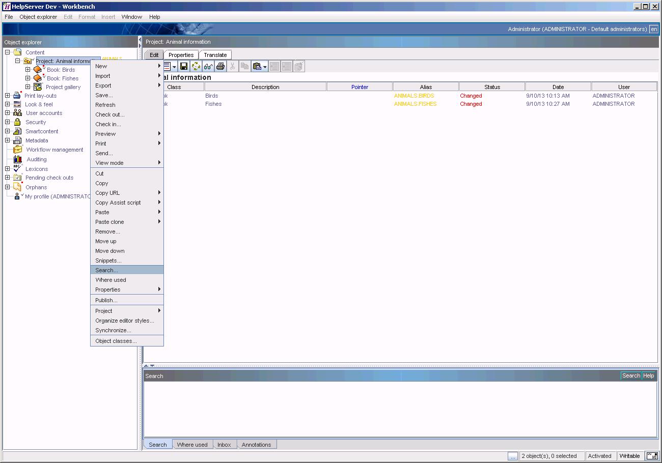Click the Save floppy disk toolbar icon
Screen dimensions: 662x463
point(184,66)
